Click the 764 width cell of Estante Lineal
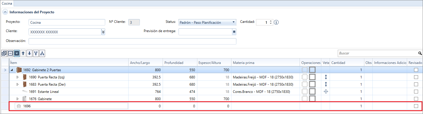The image size is (423, 114). tap(145, 91)
